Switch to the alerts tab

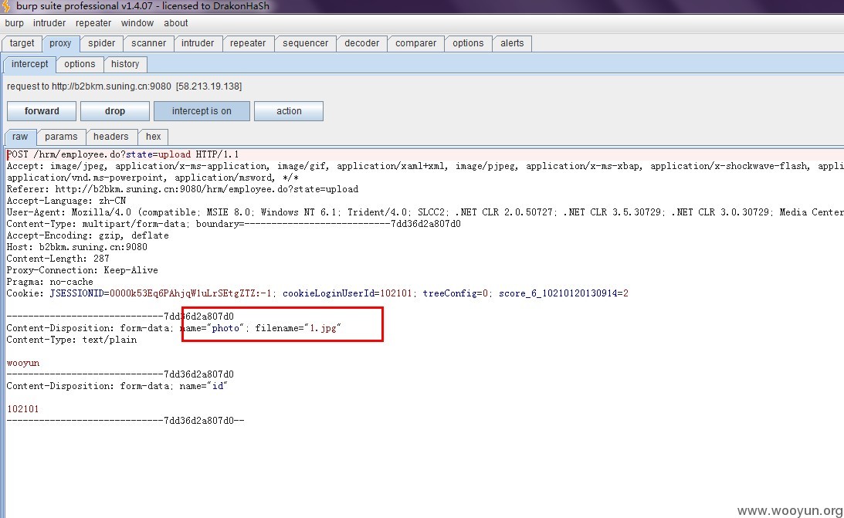[x=512, y=43]
